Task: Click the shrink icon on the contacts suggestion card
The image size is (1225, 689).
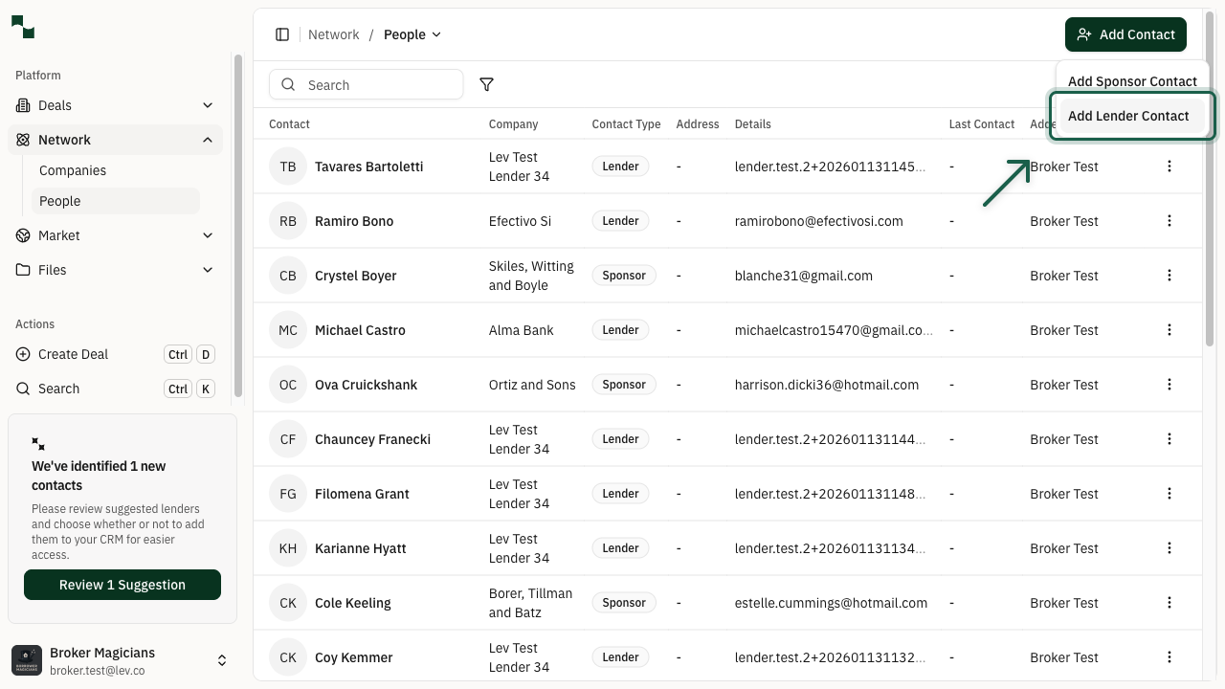Action: (38, 443)
